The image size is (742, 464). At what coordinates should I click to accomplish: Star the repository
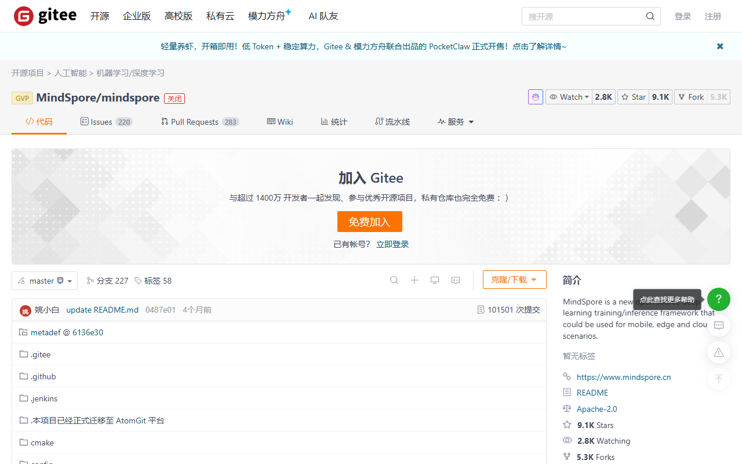point(634,97)
